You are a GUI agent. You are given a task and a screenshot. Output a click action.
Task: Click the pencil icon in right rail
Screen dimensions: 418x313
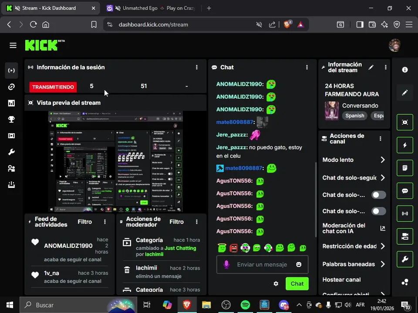(405, 92)
